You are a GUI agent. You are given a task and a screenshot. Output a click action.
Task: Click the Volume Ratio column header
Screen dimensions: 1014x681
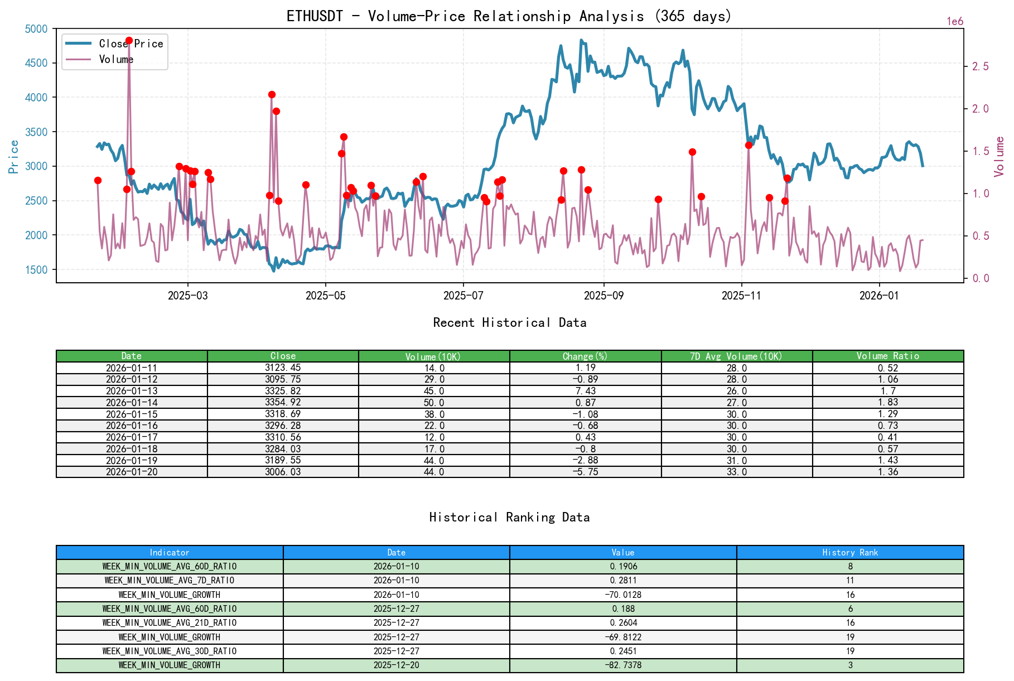[x=888, y=356]
